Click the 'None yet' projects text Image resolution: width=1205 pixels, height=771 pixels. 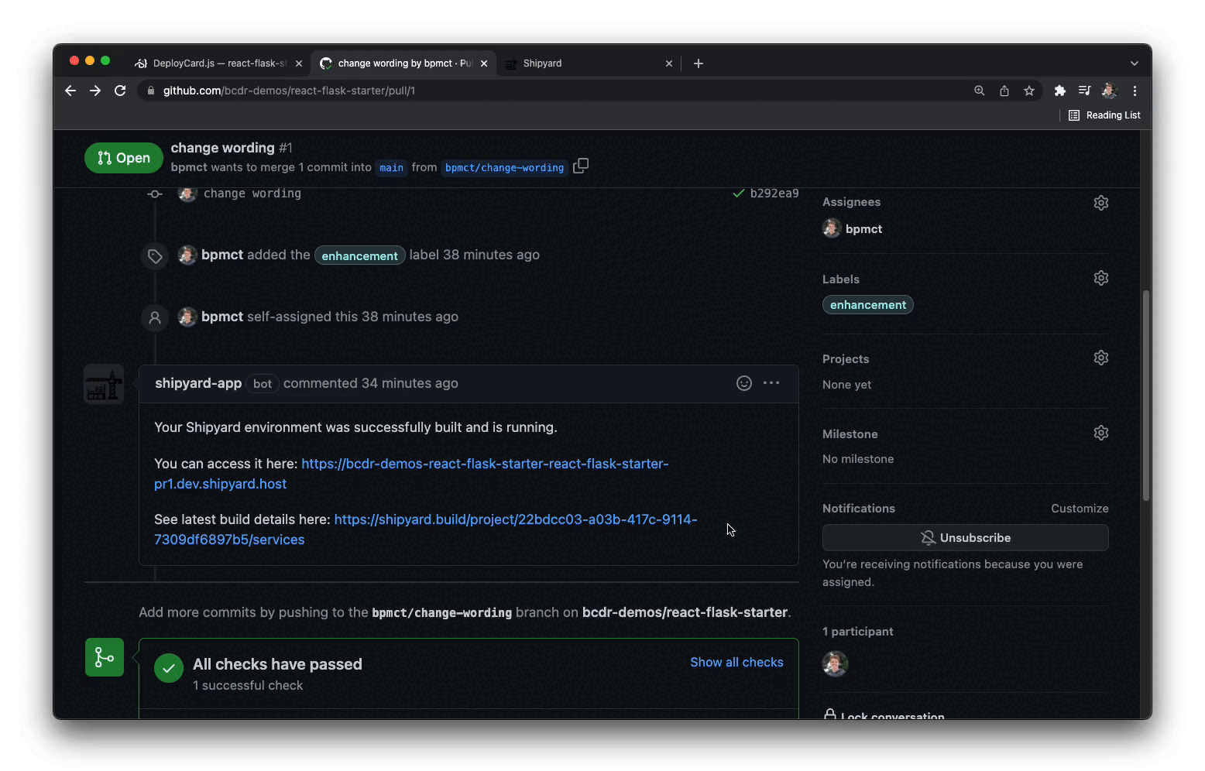pos(846,385)
